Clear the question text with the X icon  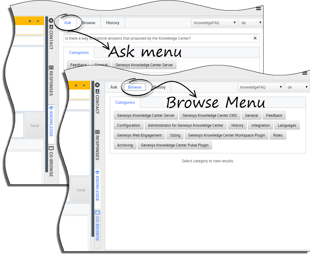255,38
